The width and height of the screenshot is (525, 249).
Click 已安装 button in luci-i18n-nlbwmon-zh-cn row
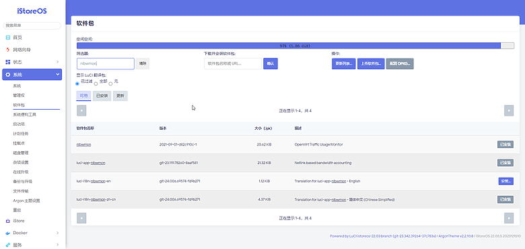(x=505, y=199)
